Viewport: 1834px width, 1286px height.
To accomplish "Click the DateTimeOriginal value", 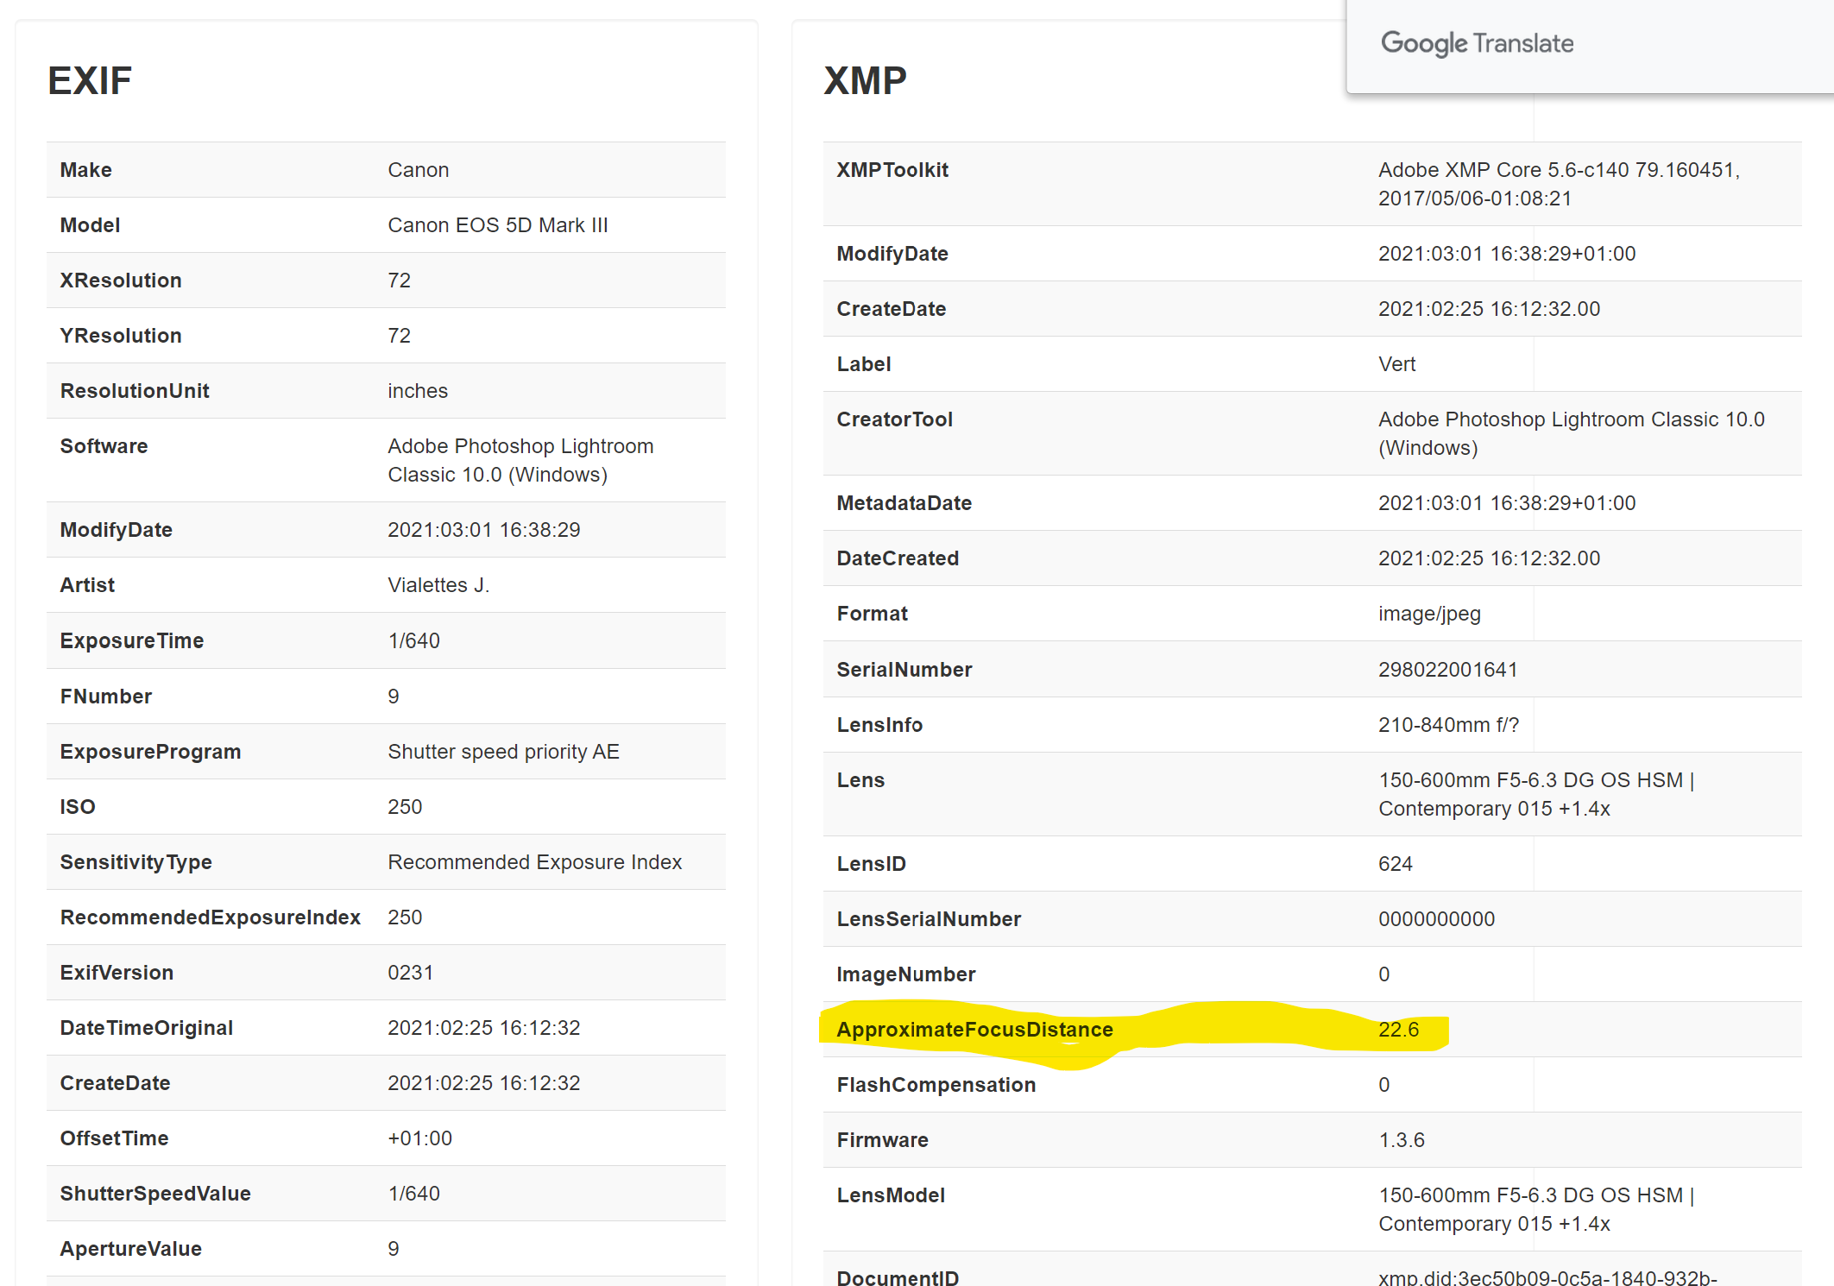I will (x=484, y=1028).
